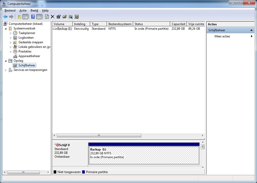This screenshot has width=257, height=183.
Task: Sort by the Indeling column header
Action: point(81,24)
